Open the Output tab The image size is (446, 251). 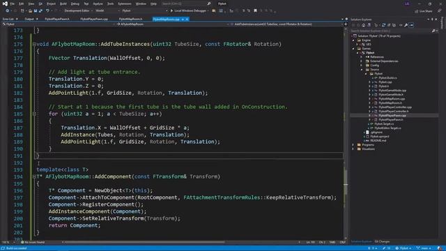(x=29, y=19)
